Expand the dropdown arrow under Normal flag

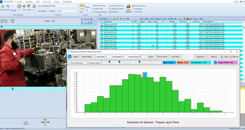[x=29, y=12]
